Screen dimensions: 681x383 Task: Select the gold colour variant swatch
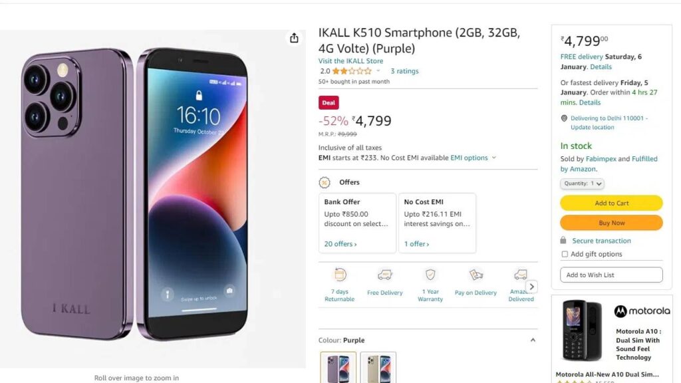(x=378, y=367)
